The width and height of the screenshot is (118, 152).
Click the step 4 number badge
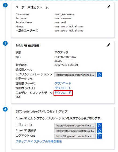tap(5, 109)
